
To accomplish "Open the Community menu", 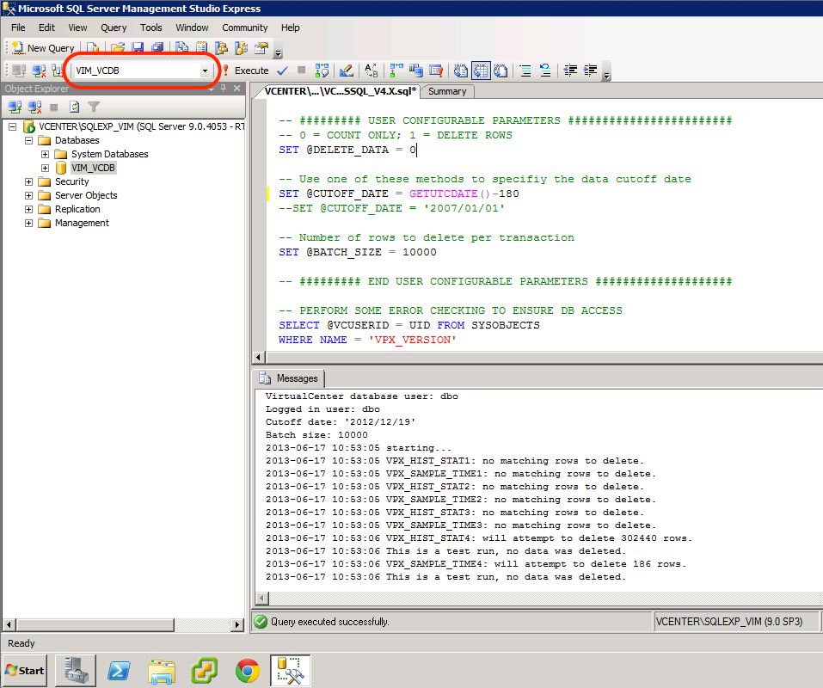I will pos(244,28).
